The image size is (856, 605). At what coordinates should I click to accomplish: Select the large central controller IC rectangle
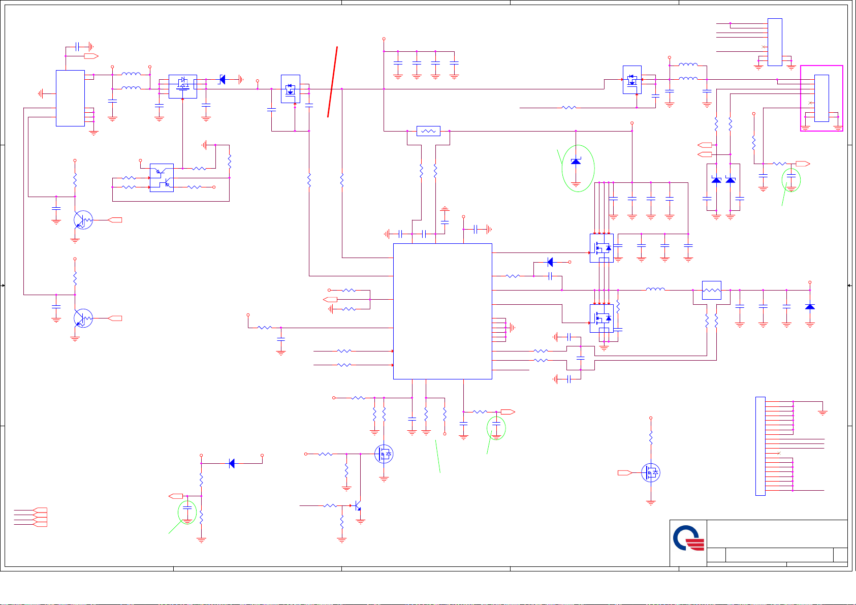(x=442, y=311)
